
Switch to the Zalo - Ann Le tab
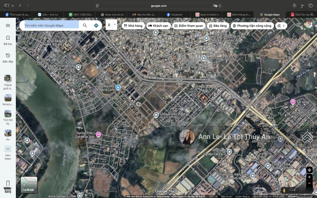[x=48, y=15]
